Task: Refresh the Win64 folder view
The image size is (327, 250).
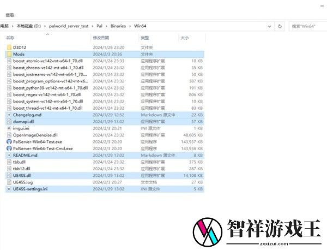Action: 280,26
